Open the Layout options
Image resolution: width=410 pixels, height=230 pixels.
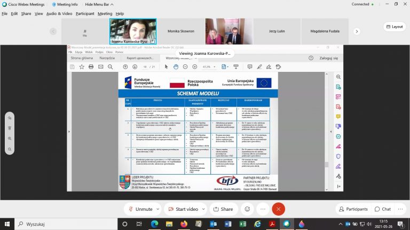395,27
